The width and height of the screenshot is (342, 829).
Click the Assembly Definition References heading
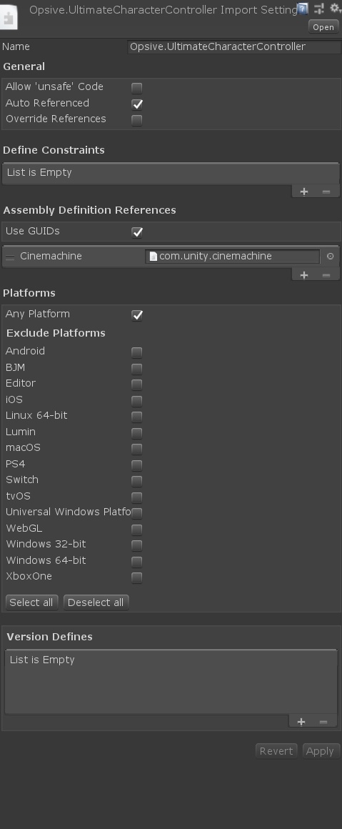89,210
